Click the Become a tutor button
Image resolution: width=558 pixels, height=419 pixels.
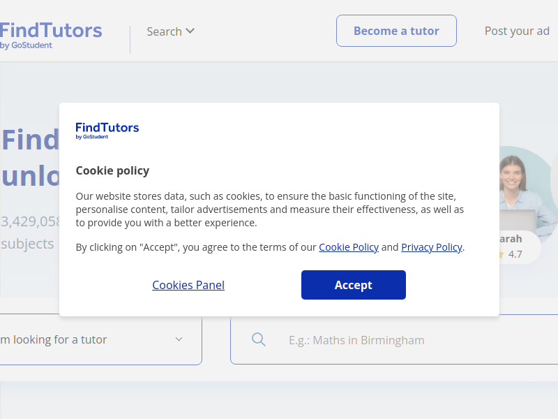point(396,31)
